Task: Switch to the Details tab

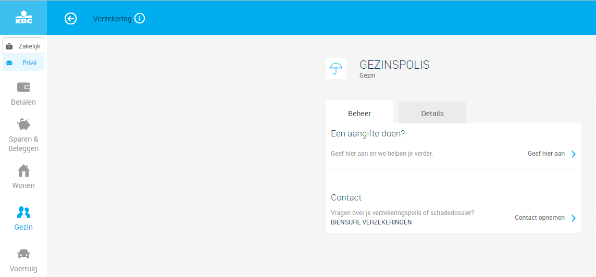Action: (432, 113)
